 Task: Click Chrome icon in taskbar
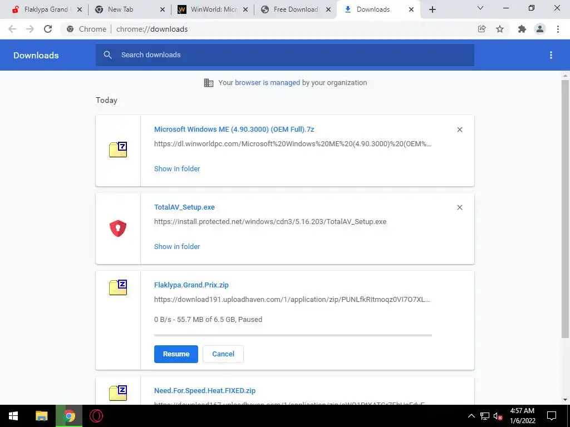pyautogui.click(x=69, y=416)
